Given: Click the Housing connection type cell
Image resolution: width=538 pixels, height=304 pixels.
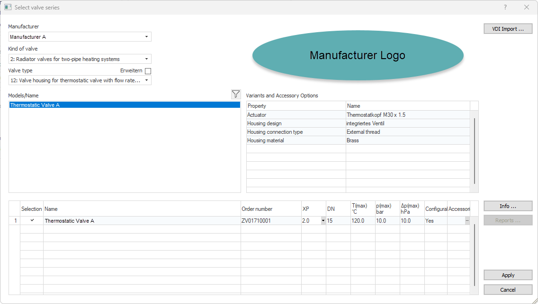Looking at the screenshot, I should pos(296,132).
